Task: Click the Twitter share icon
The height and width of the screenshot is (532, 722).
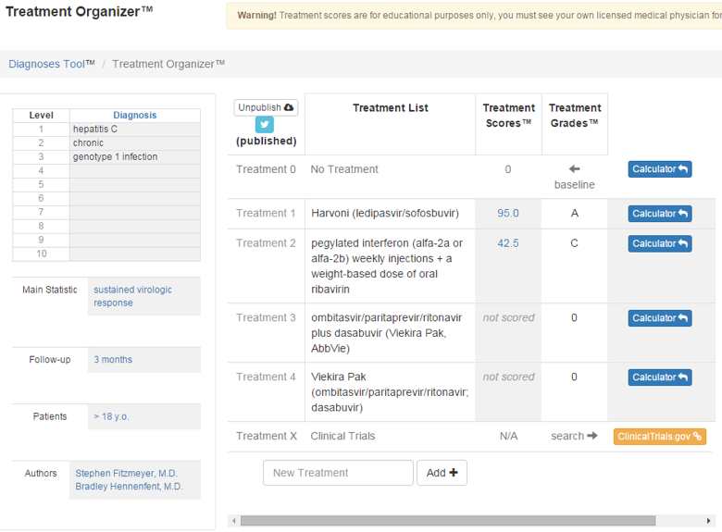Action: pos(265,126)
